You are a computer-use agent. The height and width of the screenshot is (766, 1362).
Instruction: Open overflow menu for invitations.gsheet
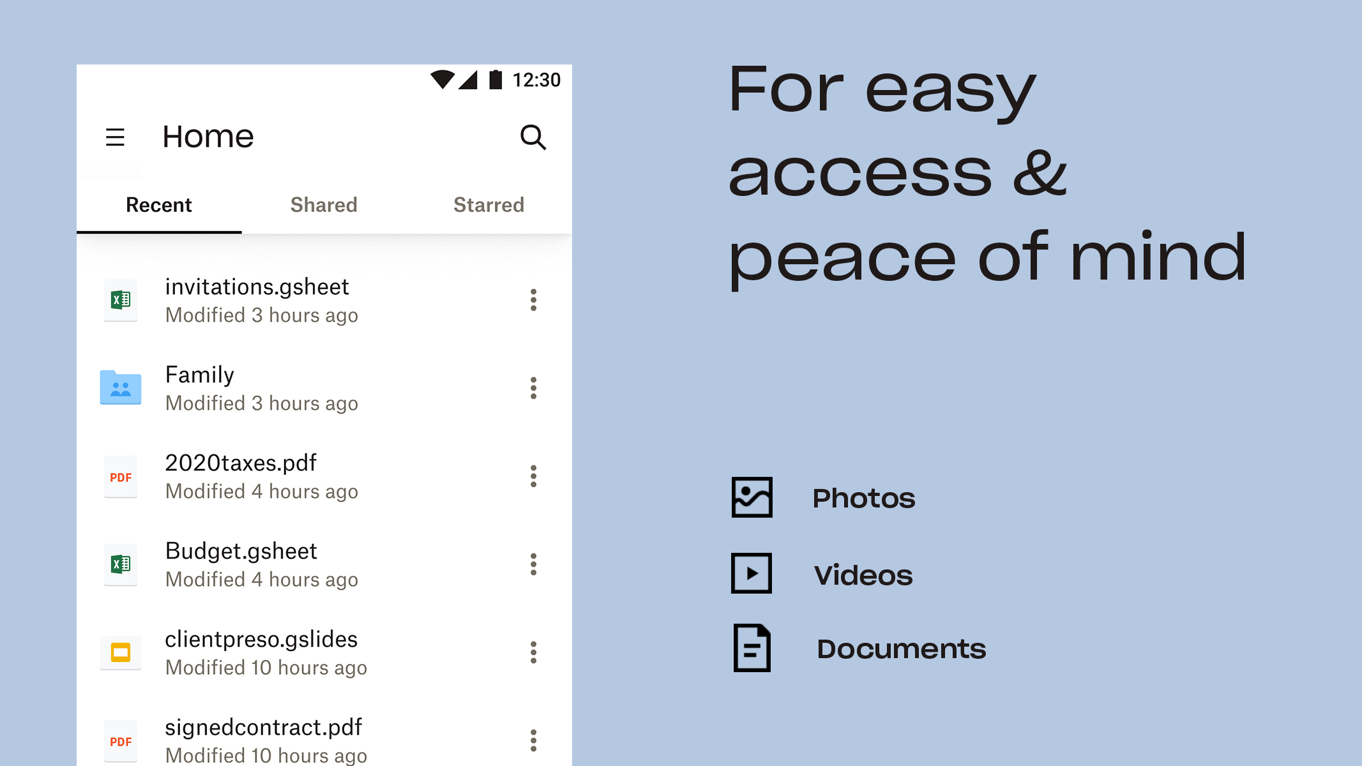tap(533, 299)
